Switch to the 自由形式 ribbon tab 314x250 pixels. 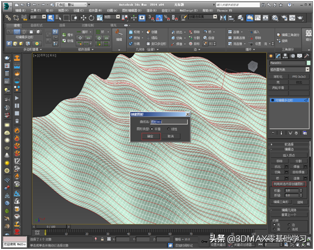(x=37, y=25)
